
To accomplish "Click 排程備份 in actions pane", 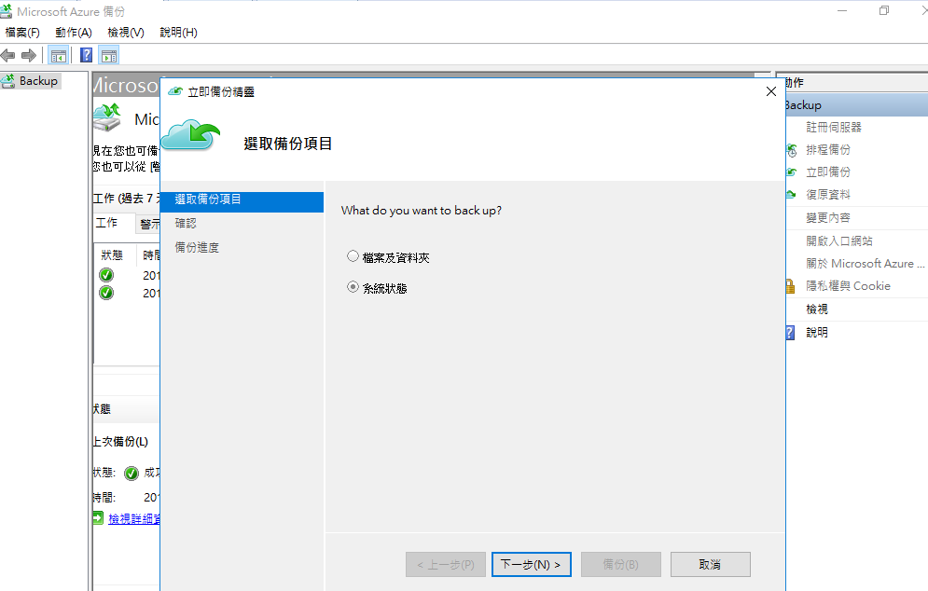I will [x=828, y=150].
